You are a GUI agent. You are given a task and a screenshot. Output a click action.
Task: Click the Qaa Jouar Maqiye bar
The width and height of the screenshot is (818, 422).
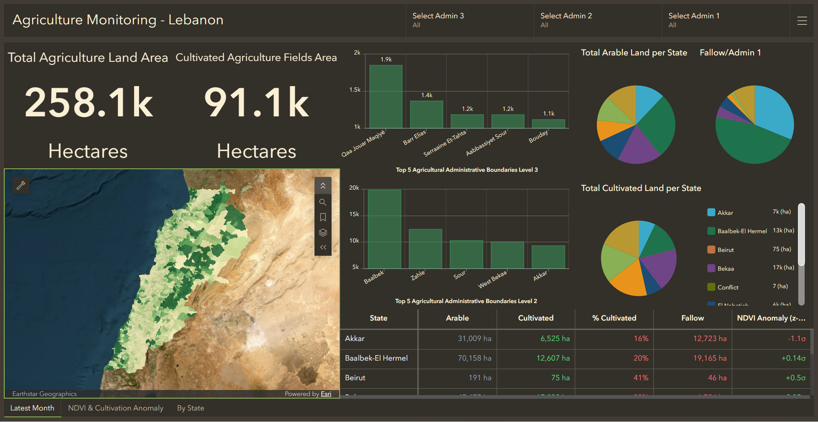386,96
